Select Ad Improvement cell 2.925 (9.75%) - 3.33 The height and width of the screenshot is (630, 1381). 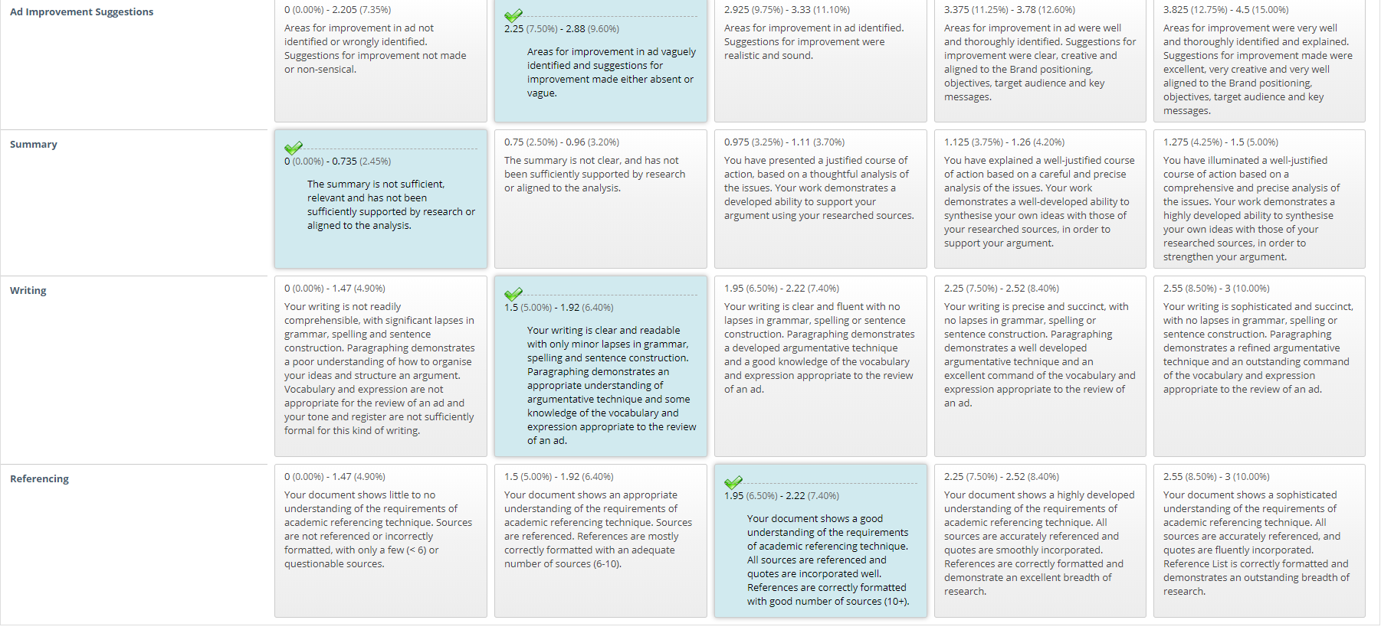tap(821, 60)
